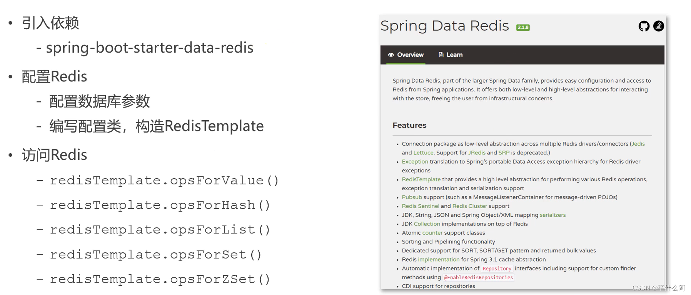Click the 配置数据库参数 line
Screen dimensions: 691x295
pyautogui.click(x=100, y=101)
